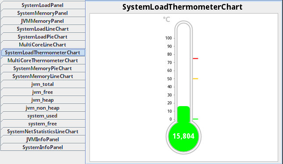Click the 100 scale label
Image resolution: width=283 pixels, height=164 pixels.
point(168,38)
